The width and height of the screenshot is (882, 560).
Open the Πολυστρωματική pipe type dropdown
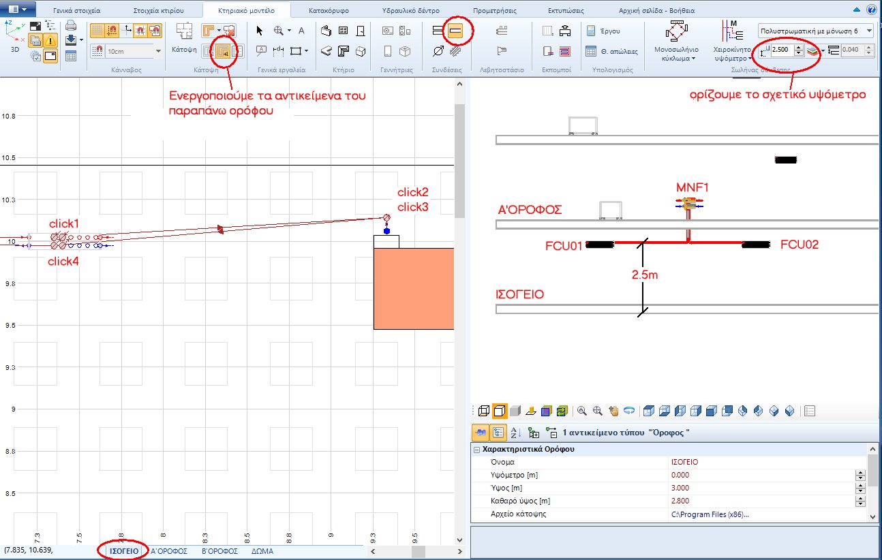pos(816,31)
